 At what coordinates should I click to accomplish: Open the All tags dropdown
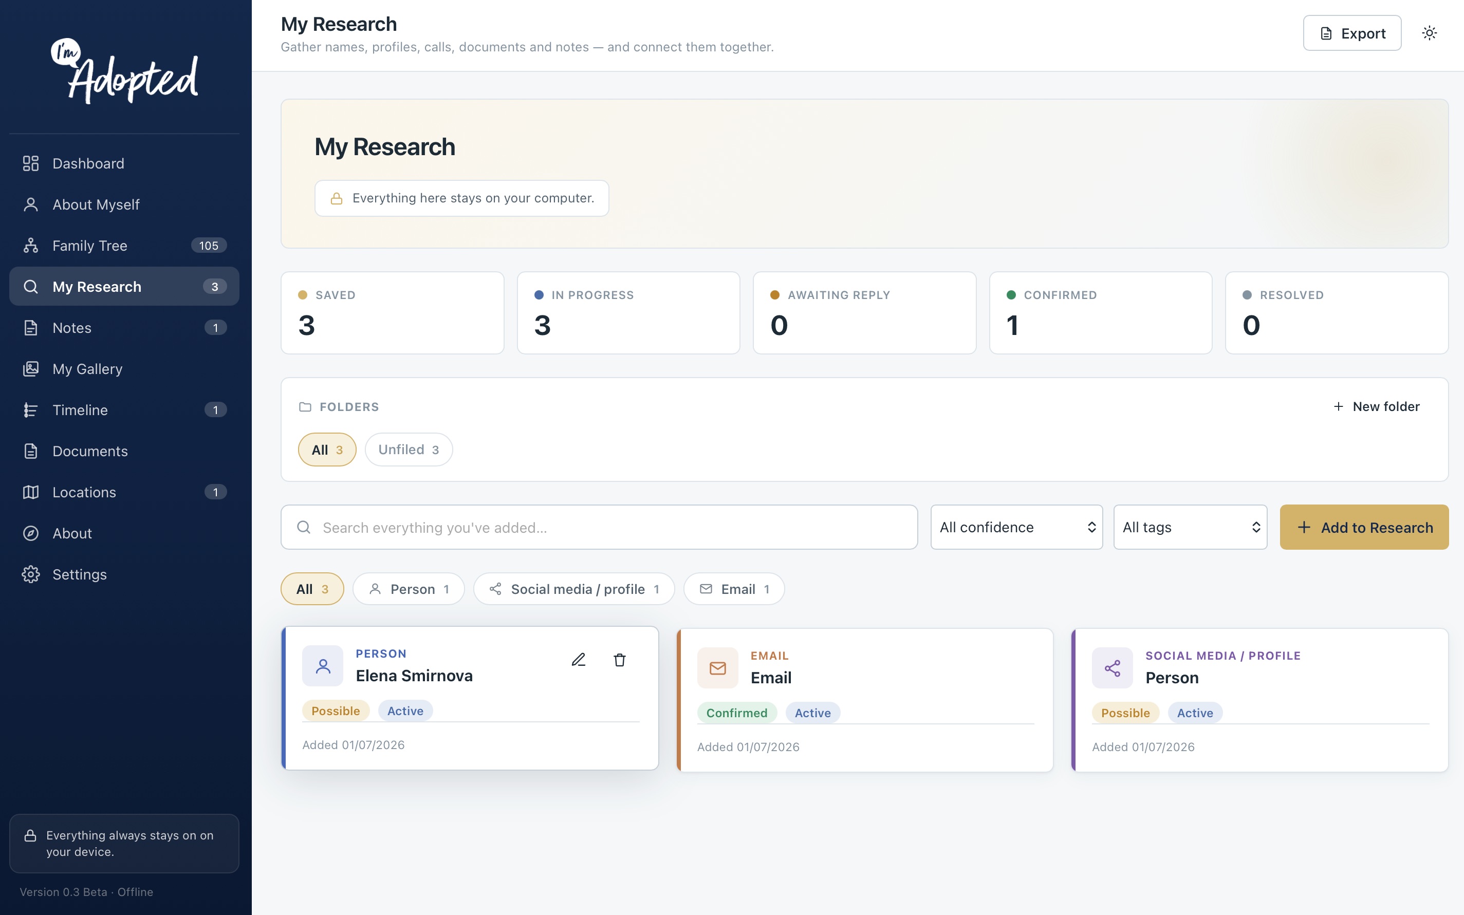(1191, 528)
